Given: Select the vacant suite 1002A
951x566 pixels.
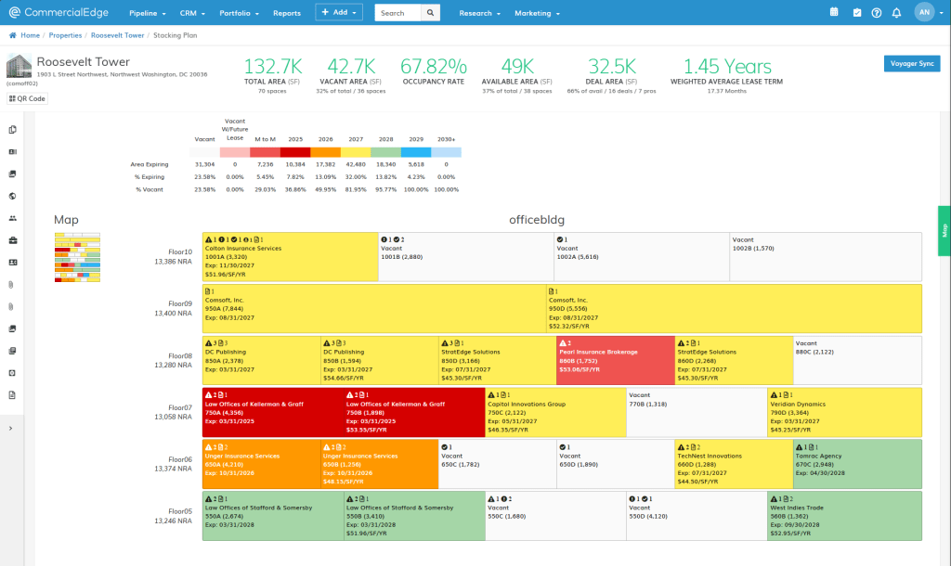Looking at the screenshot, I should click(x=642, y=257).
